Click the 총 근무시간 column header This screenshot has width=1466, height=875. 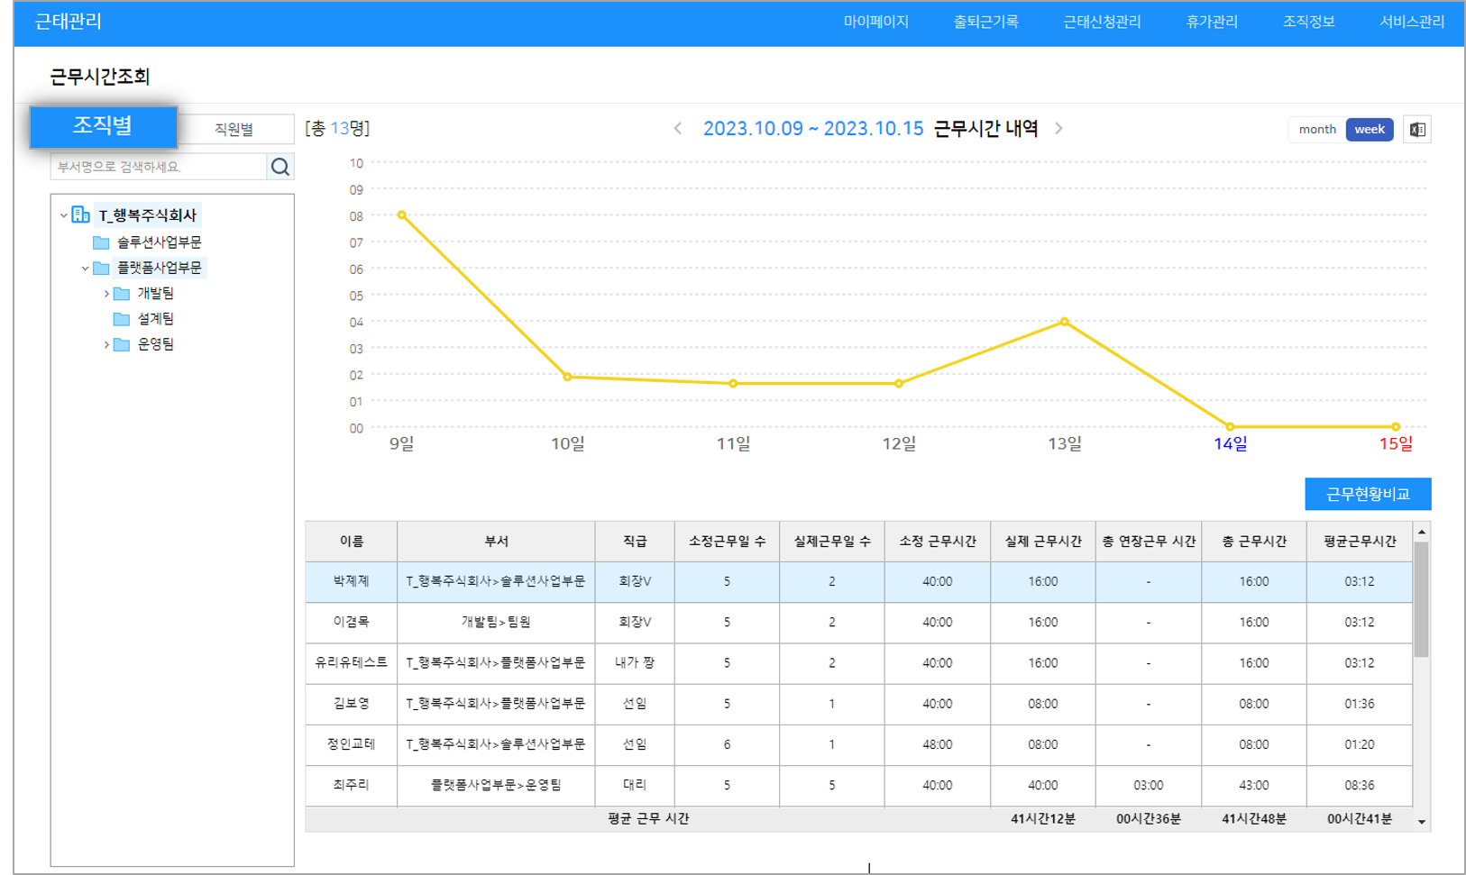coord(1254,542)
